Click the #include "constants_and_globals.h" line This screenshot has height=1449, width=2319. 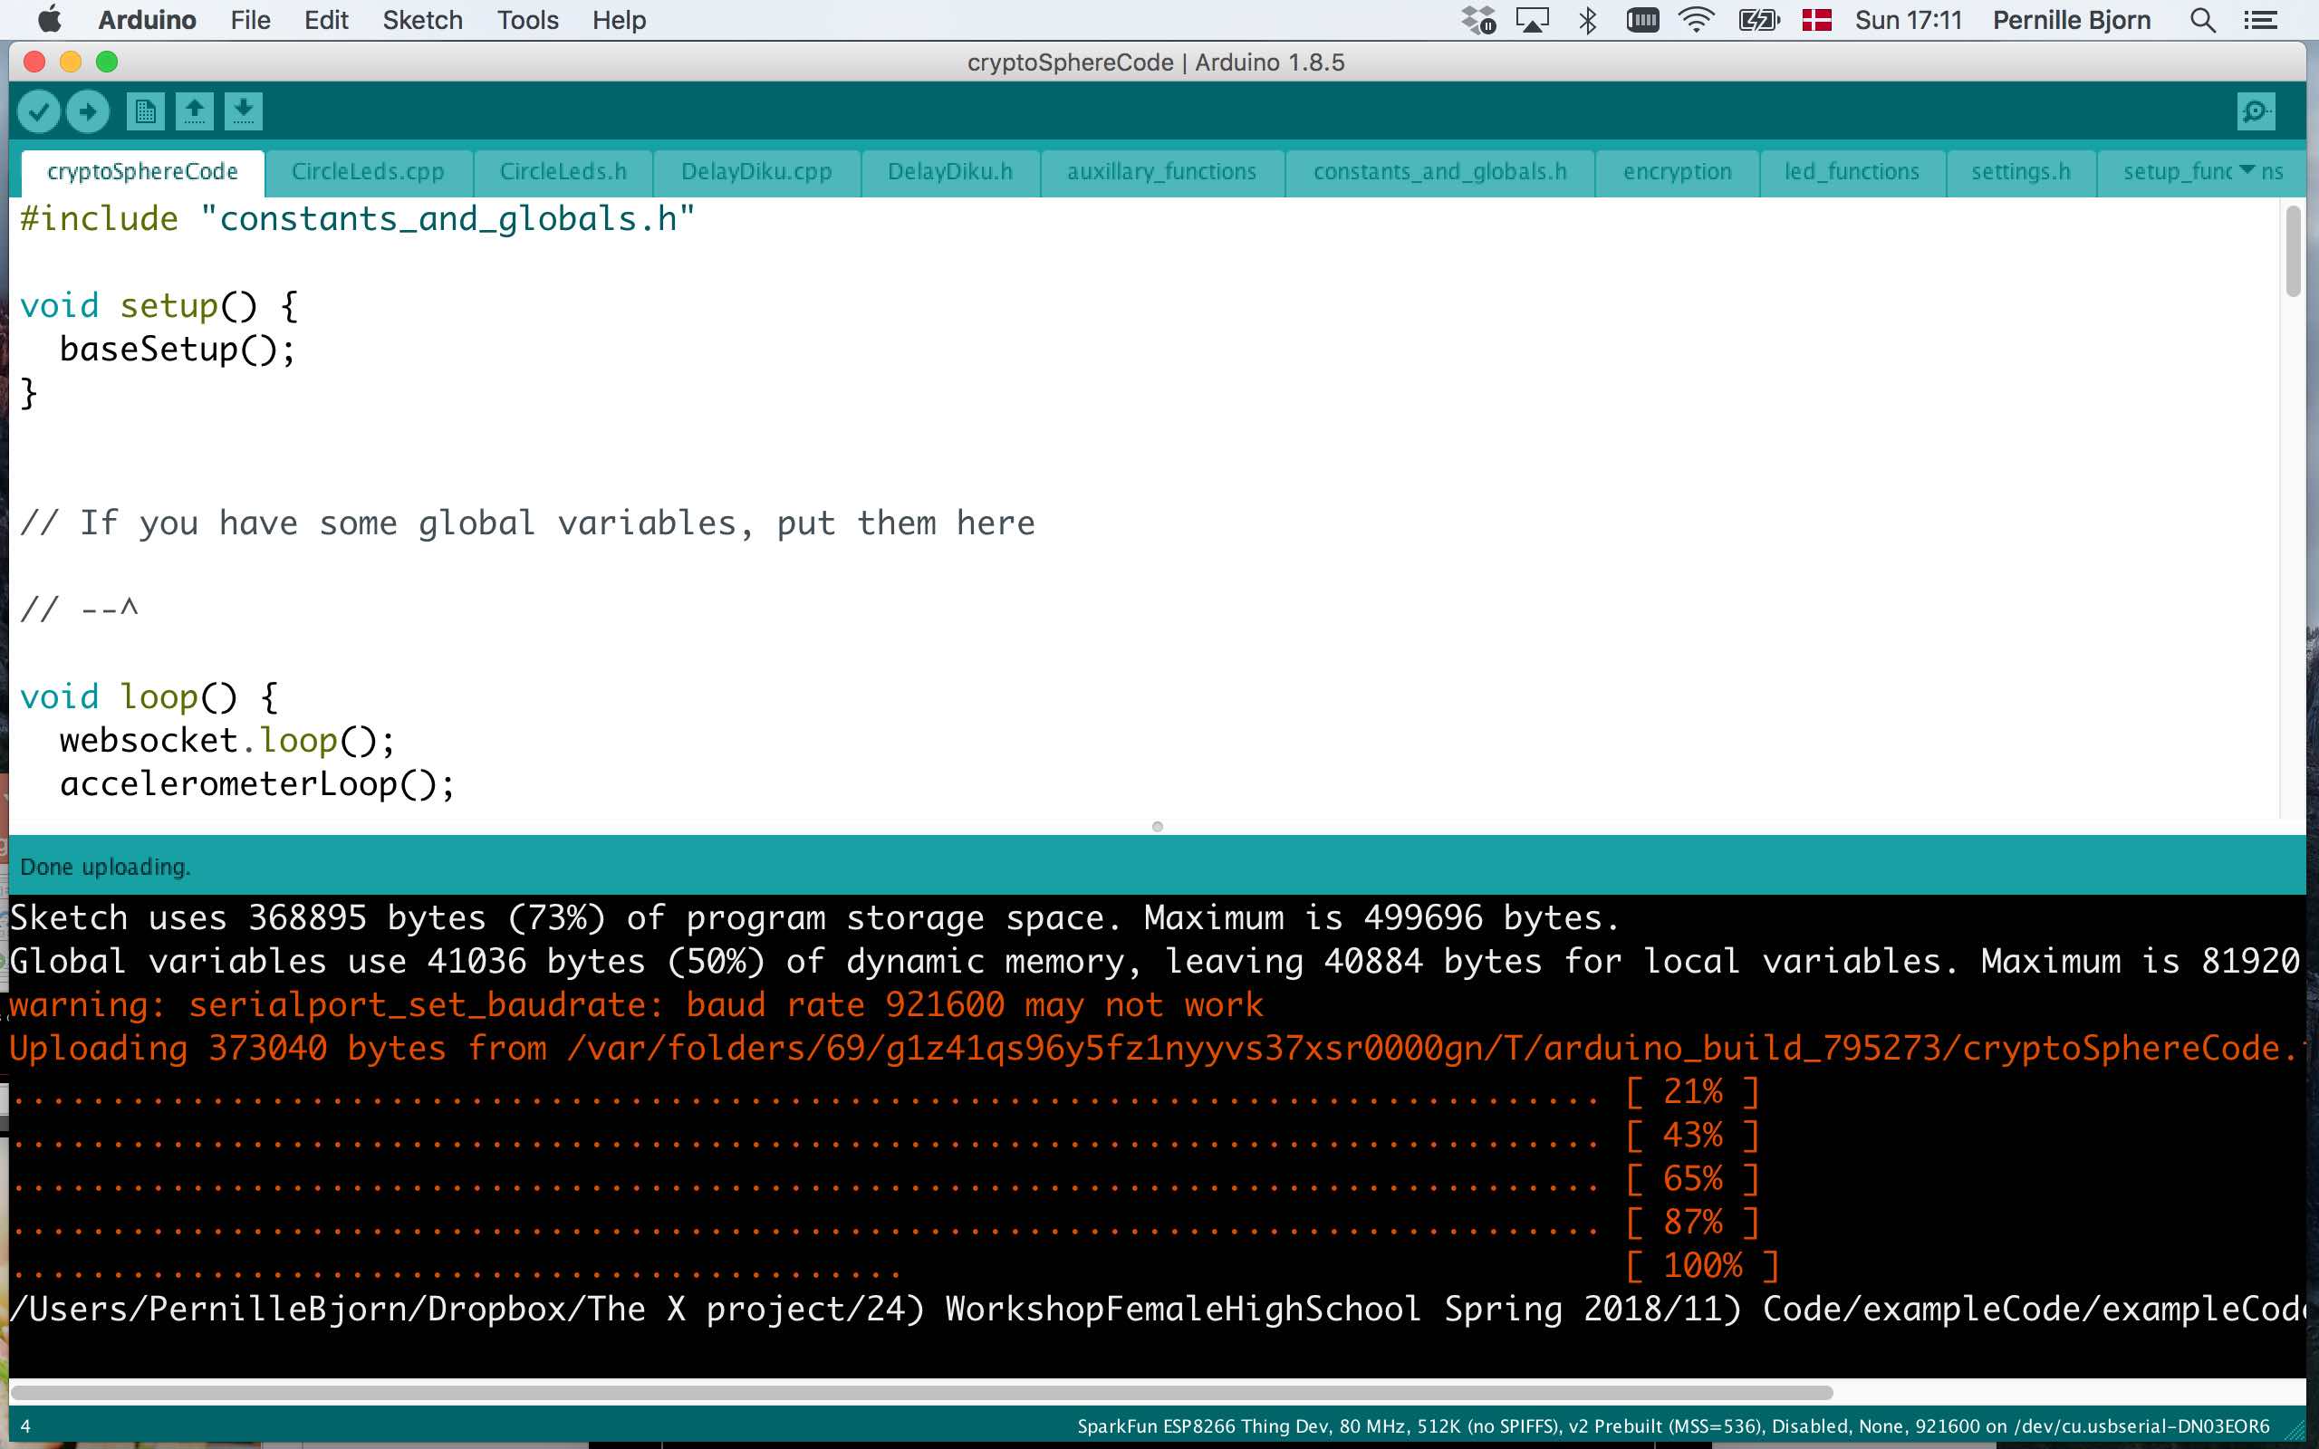[x=358, y=219]
